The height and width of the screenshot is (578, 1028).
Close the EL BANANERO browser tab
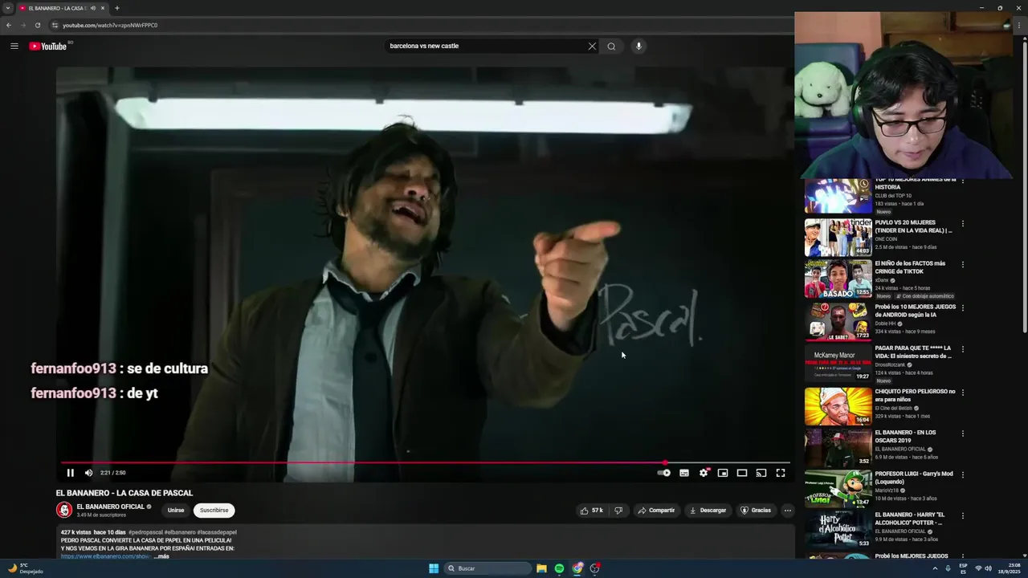(103, 8)
